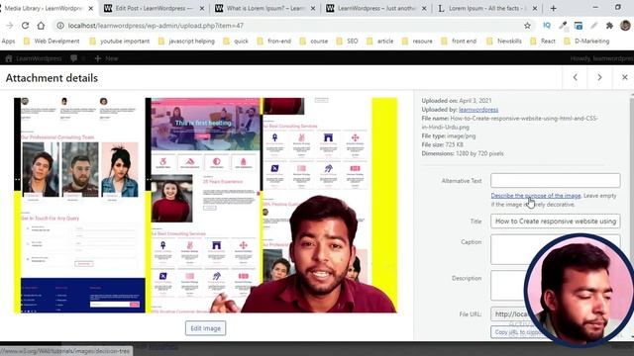The width and height of the screenshot is (634, 356).
Task: Focus the Alternative Text field
Action: pos(555,180)
